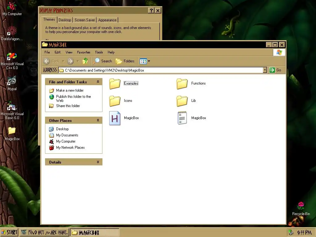Go to My Documents in Other Places
The image size is (316, 237).
click(x=67, y=135)
